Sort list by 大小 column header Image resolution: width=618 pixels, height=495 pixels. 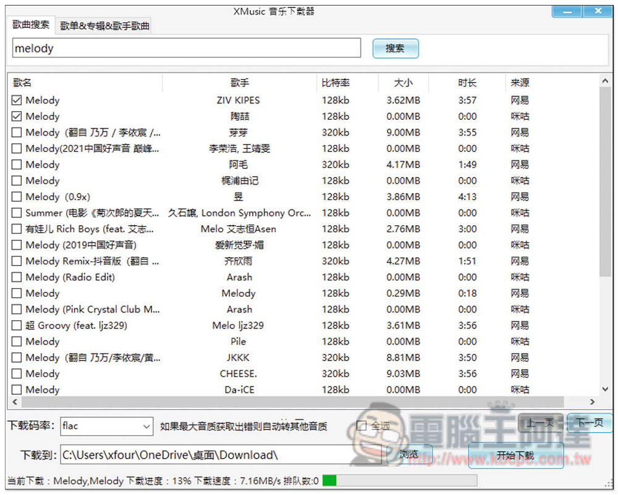tap(403, 83)
